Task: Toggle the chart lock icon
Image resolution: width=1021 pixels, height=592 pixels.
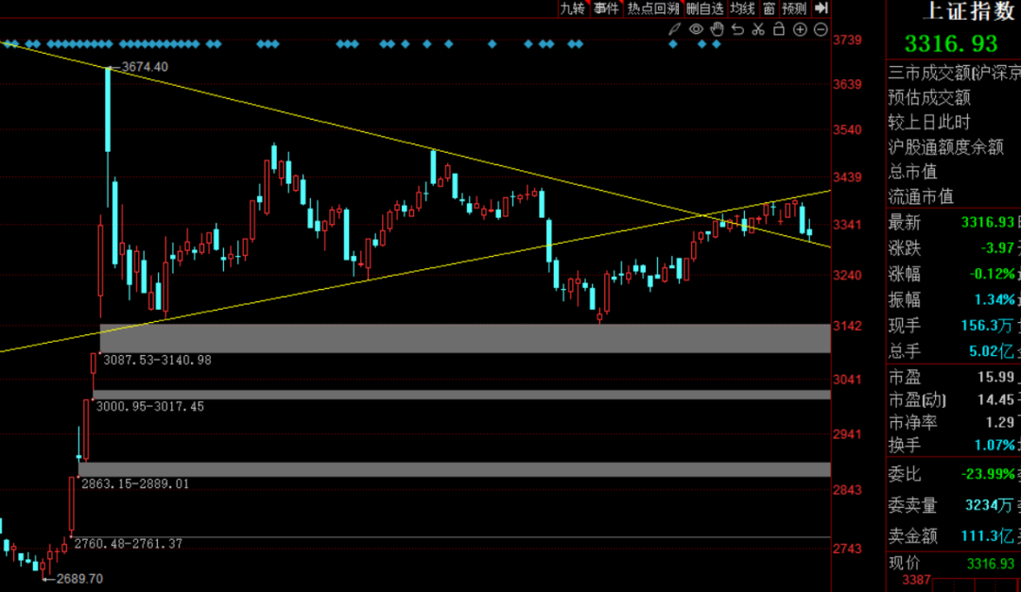Action: click(779, 29)
